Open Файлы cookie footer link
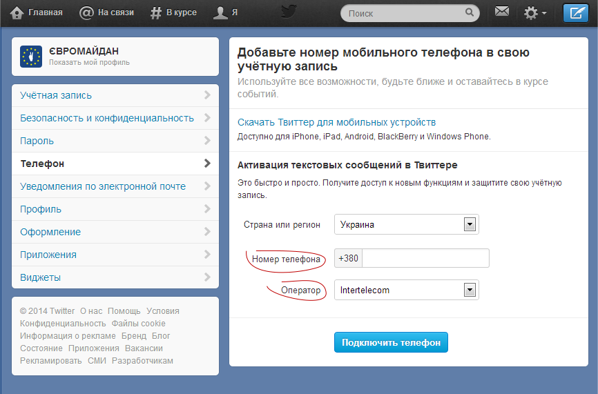598x394 pixels. click(138, 324)
